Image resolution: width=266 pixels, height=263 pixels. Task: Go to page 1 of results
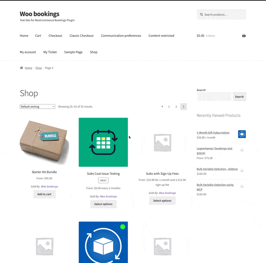[169, 106]
